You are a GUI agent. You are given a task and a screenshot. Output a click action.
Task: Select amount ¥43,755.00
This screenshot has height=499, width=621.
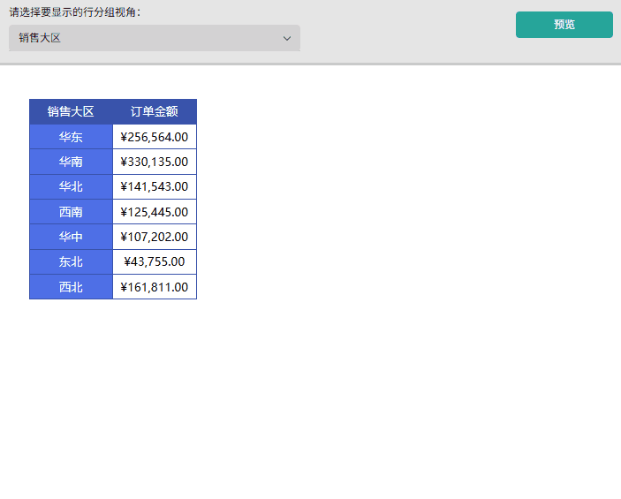point(155,261)
